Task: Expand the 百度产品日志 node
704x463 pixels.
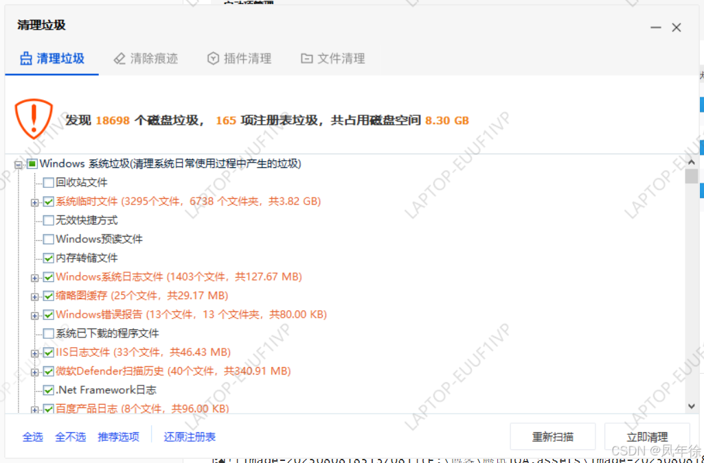Action: coord(34,409)
